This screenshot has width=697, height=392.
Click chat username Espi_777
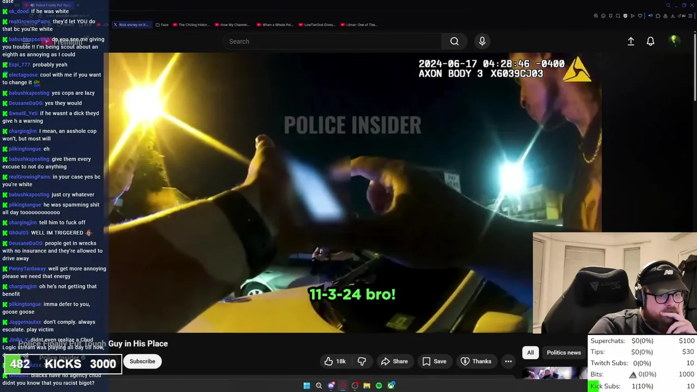tap(19, 65)
